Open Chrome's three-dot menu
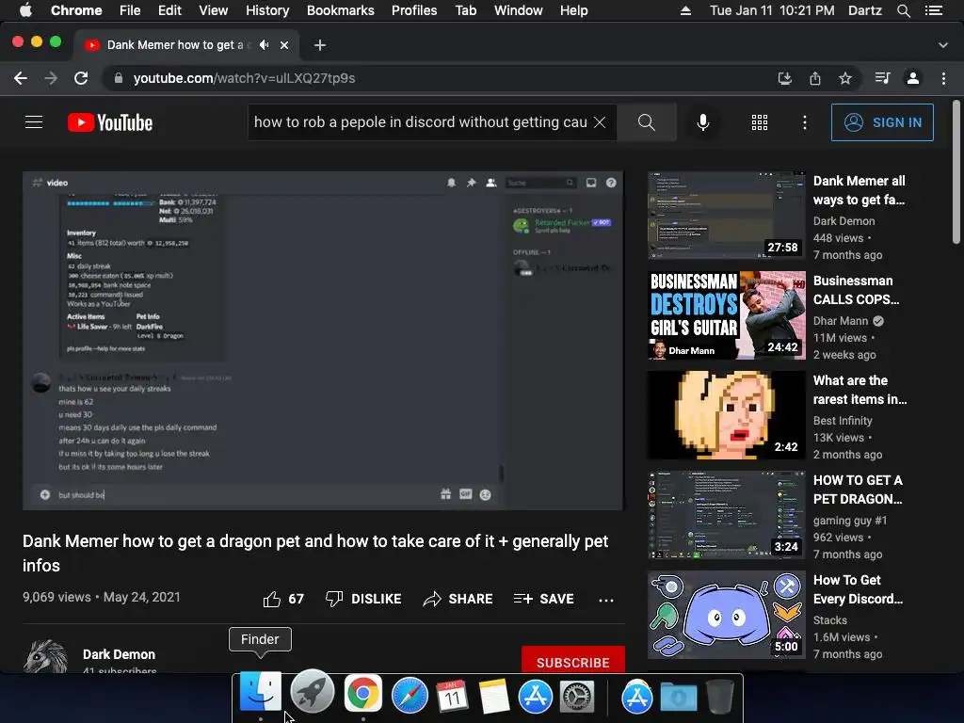 [943, 78]
